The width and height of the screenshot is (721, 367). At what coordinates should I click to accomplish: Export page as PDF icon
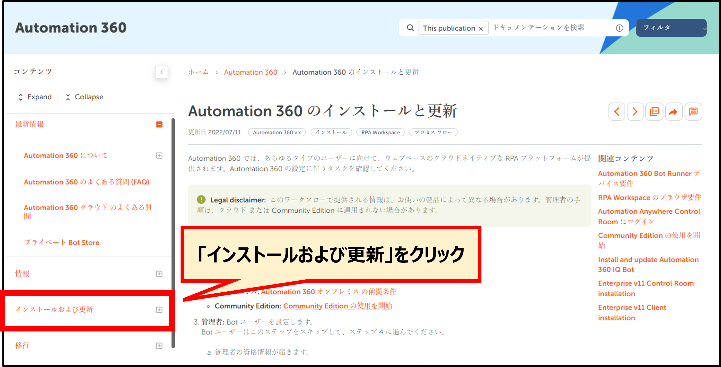(654, 111)
